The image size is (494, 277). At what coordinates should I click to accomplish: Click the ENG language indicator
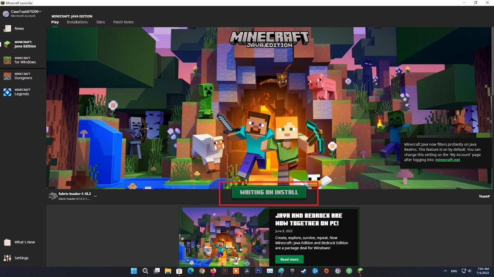click(454, 271)
